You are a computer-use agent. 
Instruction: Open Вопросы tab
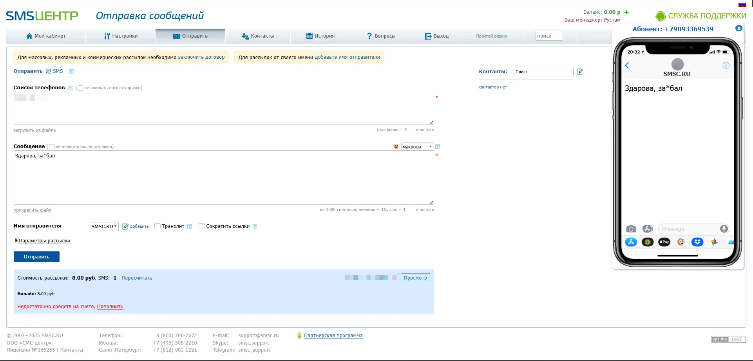pyautogui.click(x=381, y=36)
